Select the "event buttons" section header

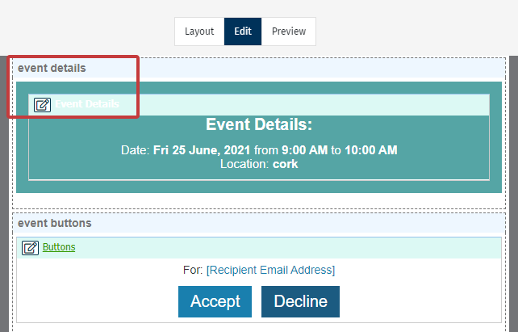click(55, 223)
